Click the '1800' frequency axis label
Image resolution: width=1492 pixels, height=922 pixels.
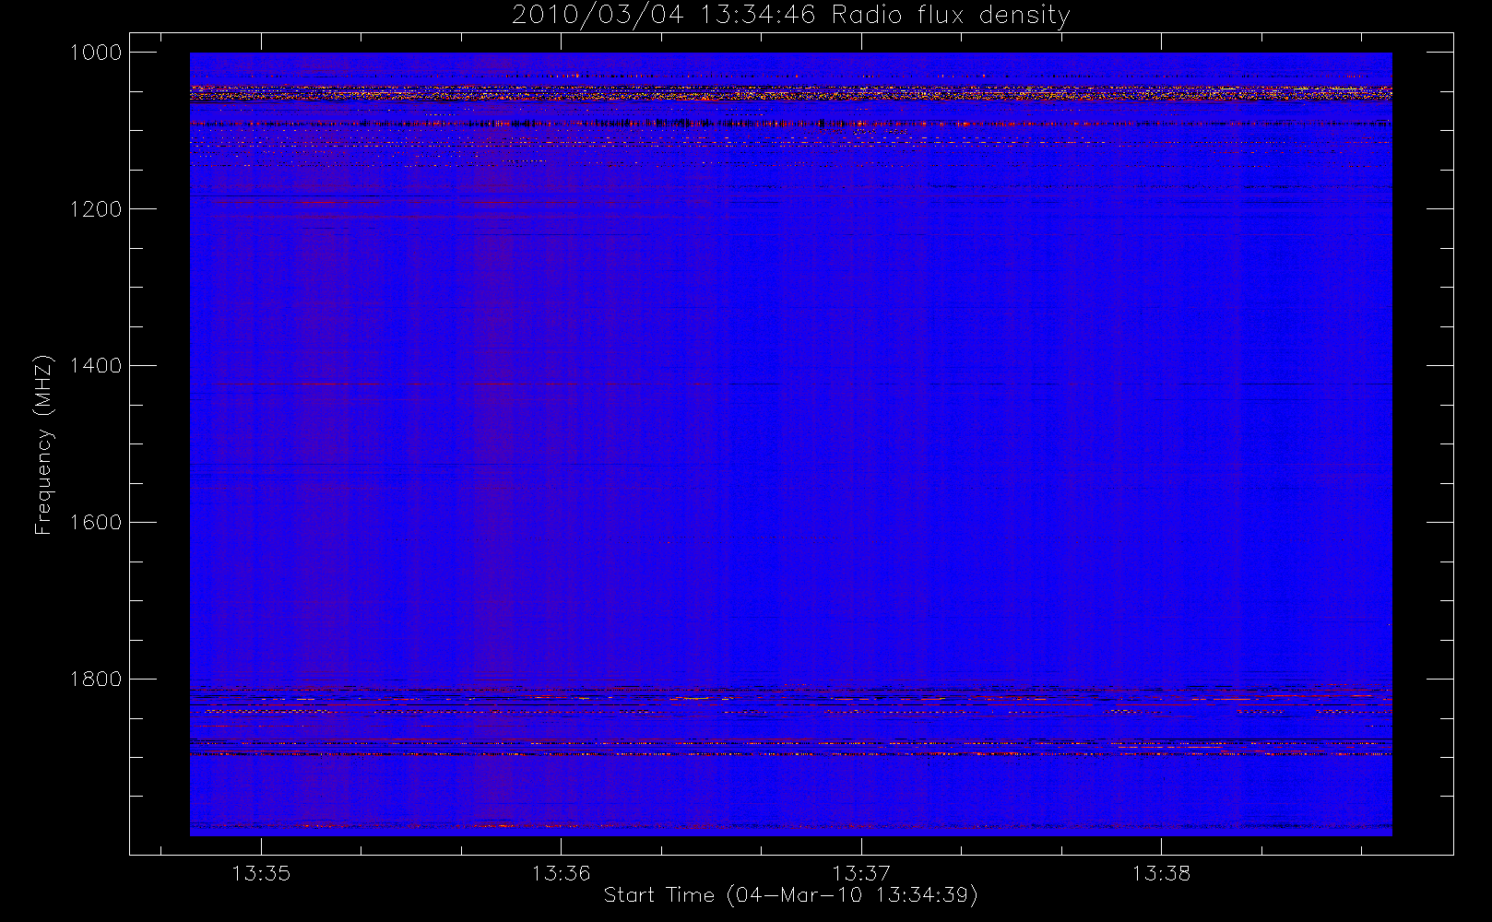click(x=96, y=680)
